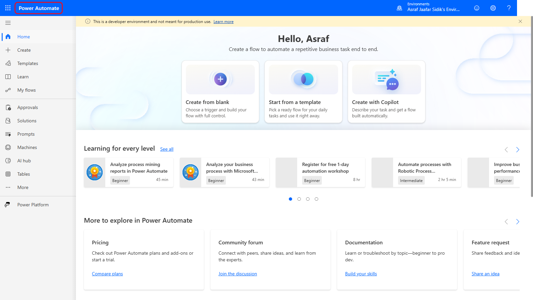Click the Power Automate title in header
The image size is (533, 300).
coord(39,8)
